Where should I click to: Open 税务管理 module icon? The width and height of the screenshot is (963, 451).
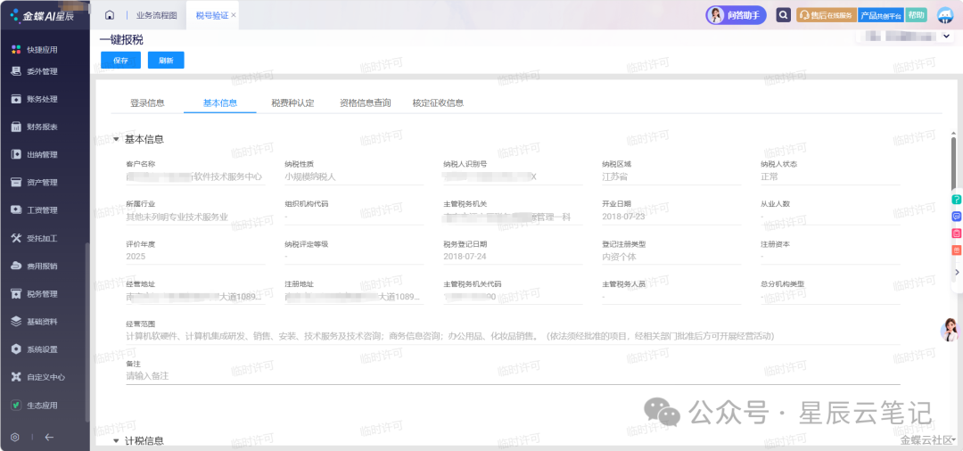click(x=17, y=294)
